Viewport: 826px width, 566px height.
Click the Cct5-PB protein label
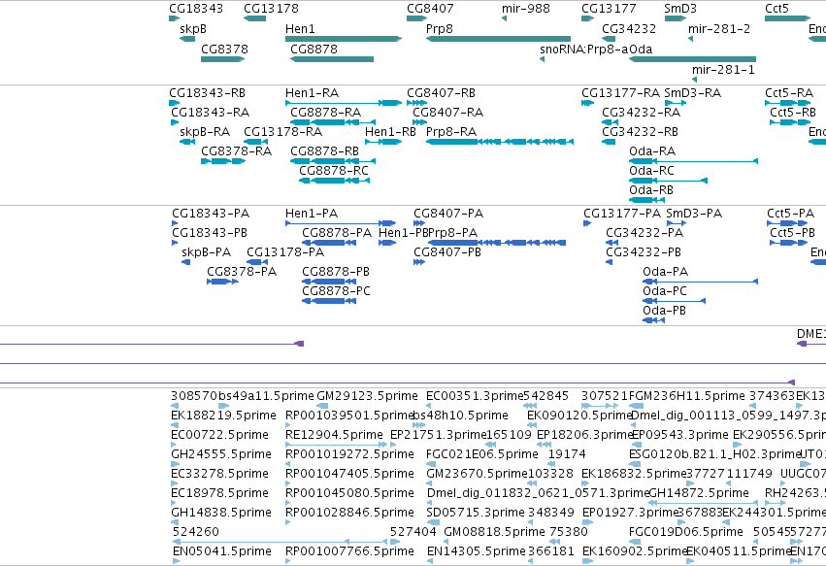792,233
